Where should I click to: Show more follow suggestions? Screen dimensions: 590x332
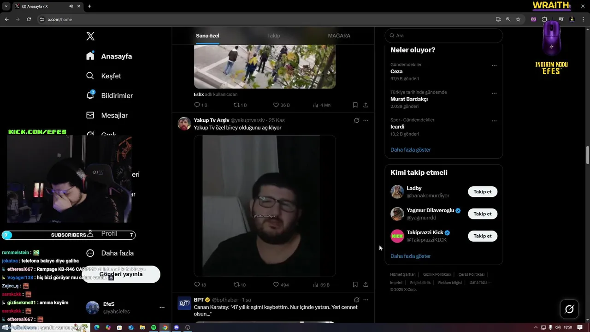(x=410, y=256)
